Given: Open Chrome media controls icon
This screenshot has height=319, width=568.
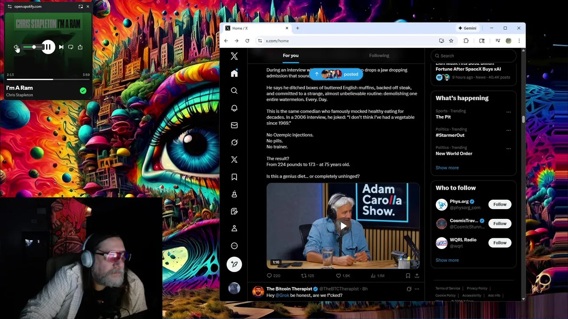Looking at the screenshot, I should coord(497,41).
